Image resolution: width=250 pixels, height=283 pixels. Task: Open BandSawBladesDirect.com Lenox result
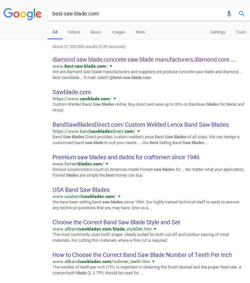pyautogui.click(x=140, y=124)
